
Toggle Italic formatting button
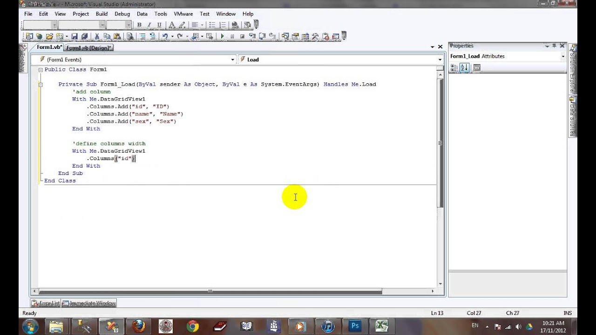[149, 25]
